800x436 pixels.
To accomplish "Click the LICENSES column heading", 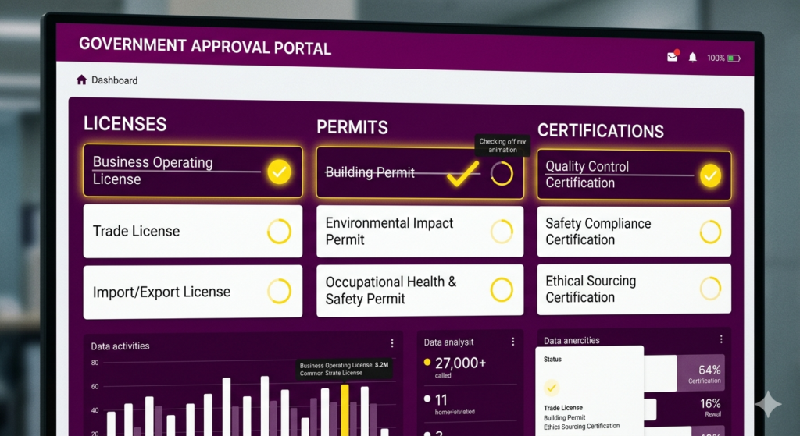I will tap(125, 124).
